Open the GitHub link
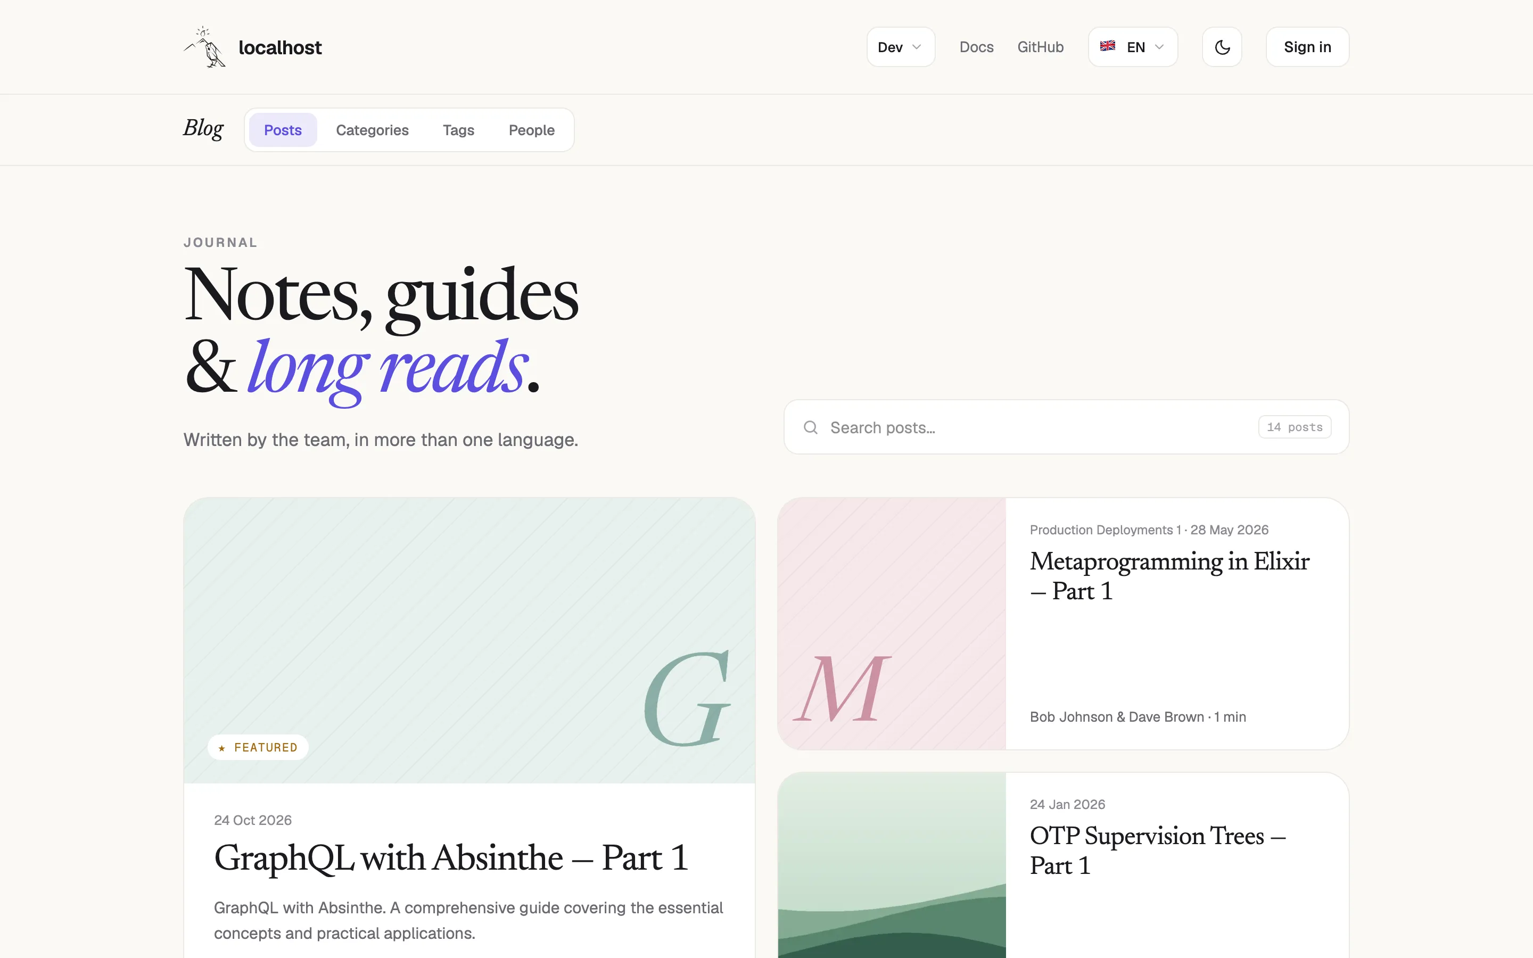Screen dimensions: 1533x958 click(1040, 47)
